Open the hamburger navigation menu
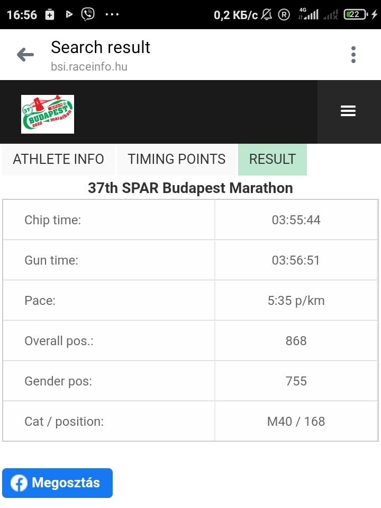Screen dimensions: 381x508 pyautogui.click(x=348, y=111)
